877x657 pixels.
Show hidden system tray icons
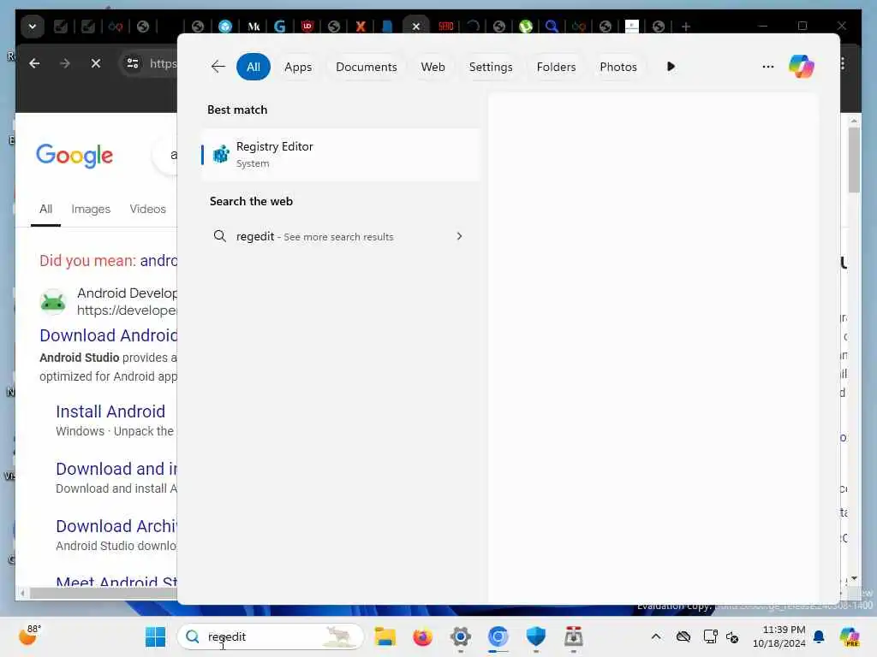[x=656, y=636]
